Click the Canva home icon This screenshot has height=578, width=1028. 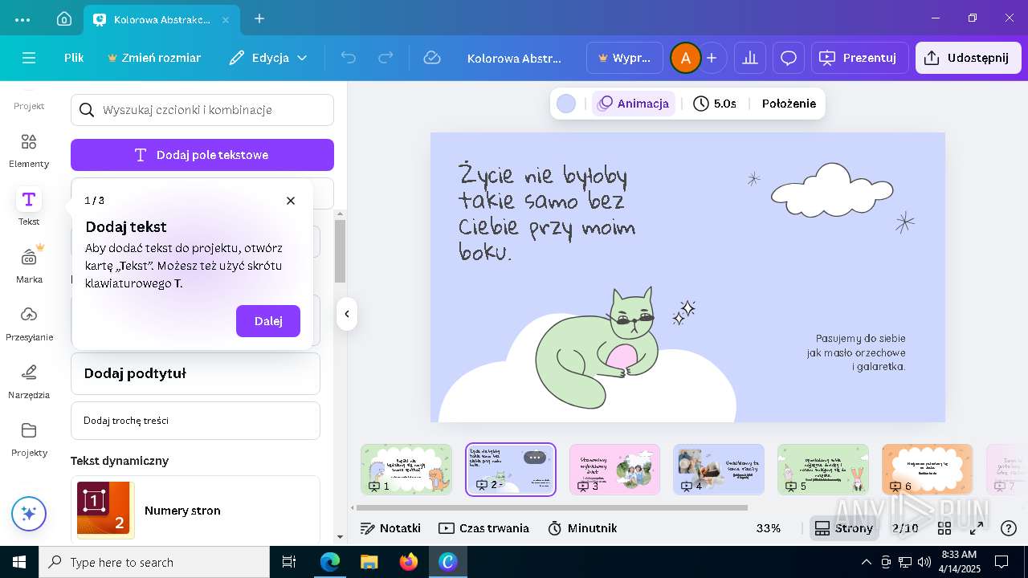[64, 18]
